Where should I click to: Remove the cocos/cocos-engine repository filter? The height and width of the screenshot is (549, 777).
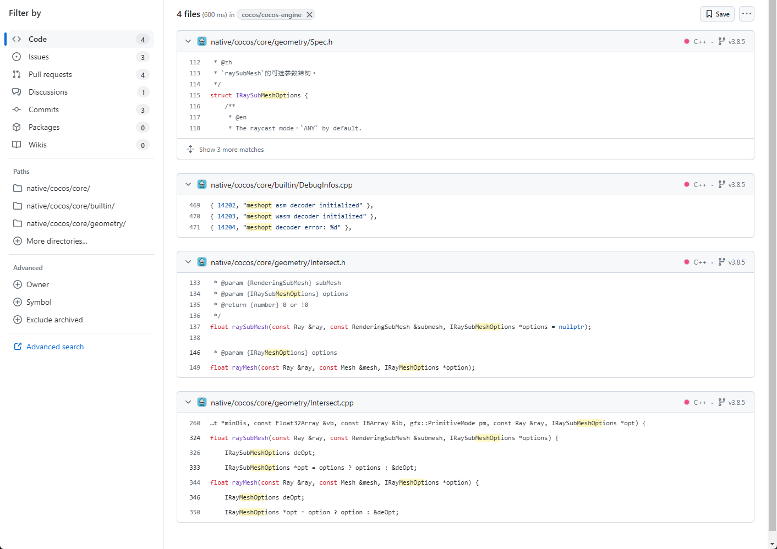(310, 15)
